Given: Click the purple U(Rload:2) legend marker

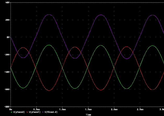Looking at the screenshot, I should [43, 112].
